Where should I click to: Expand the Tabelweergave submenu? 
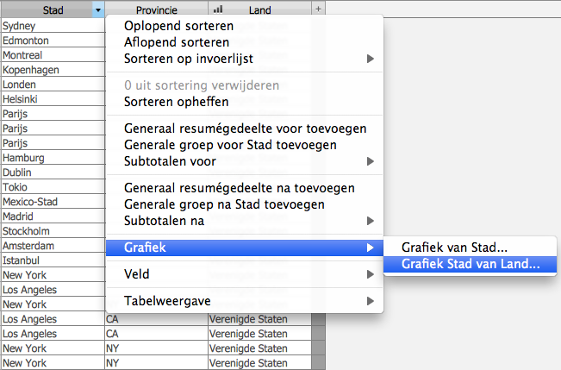(x=245, y=301)
